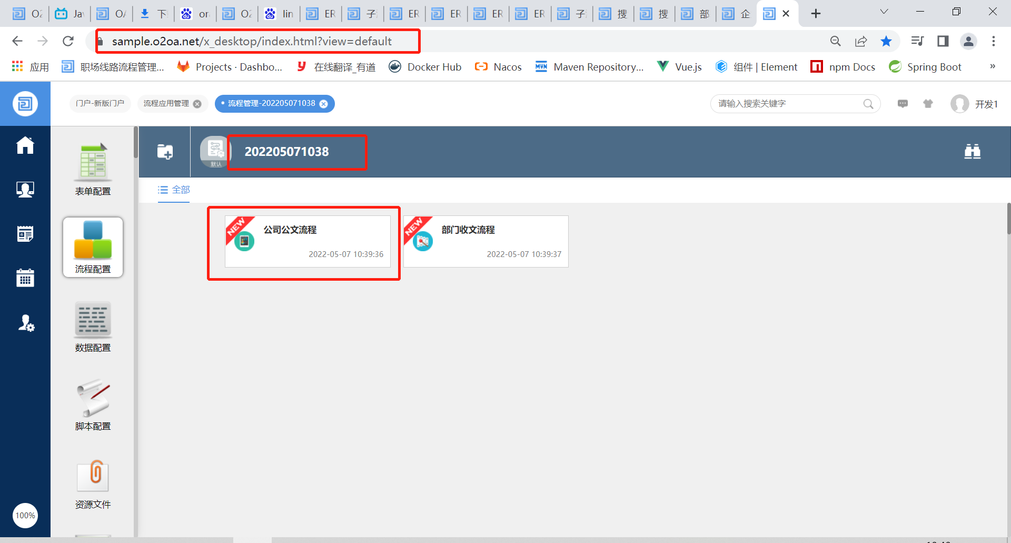Open the meeting presenter icon in sidebar

[25, 190]
